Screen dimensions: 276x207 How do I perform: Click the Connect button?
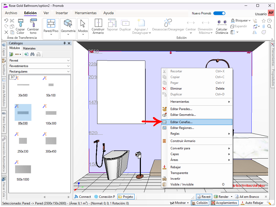pyautogui.click(x=83, y=197)
